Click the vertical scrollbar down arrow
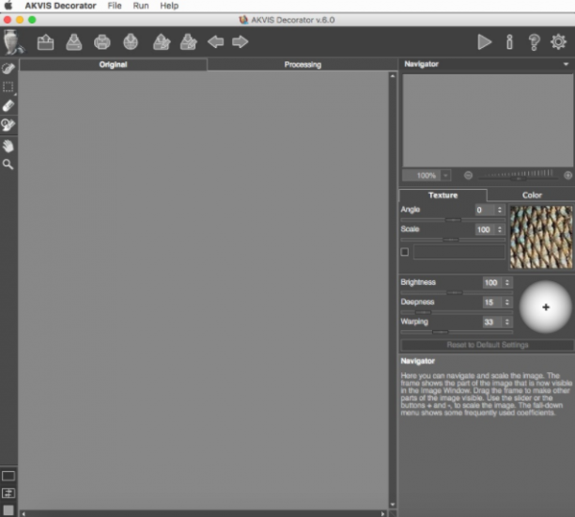The height and width of the screenshot is (517, 575). pyautogui.click(x=393, y=505)
